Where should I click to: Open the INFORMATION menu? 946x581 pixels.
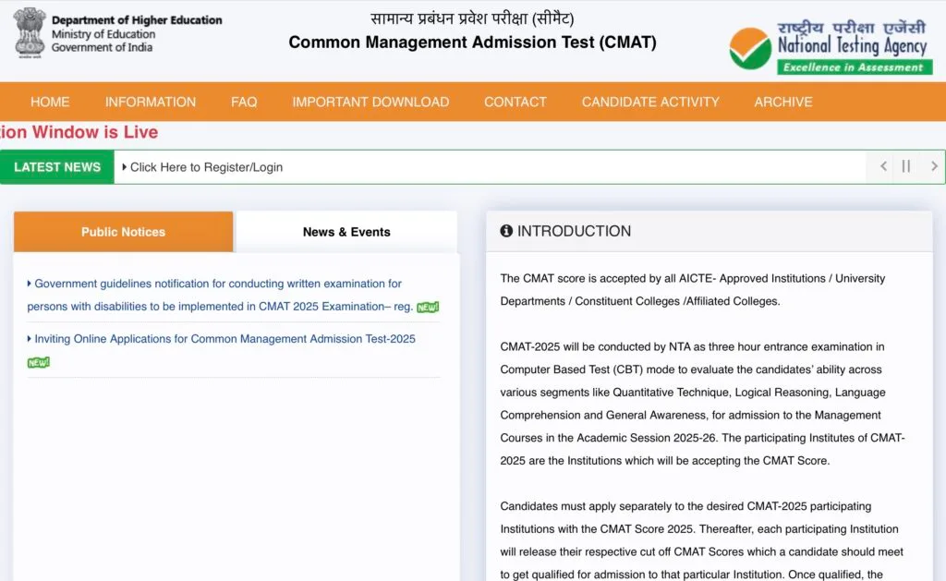(151, 102)
